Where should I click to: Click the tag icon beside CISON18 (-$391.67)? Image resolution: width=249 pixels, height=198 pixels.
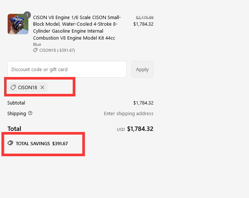pyautogui.click(x=35, y=50)
